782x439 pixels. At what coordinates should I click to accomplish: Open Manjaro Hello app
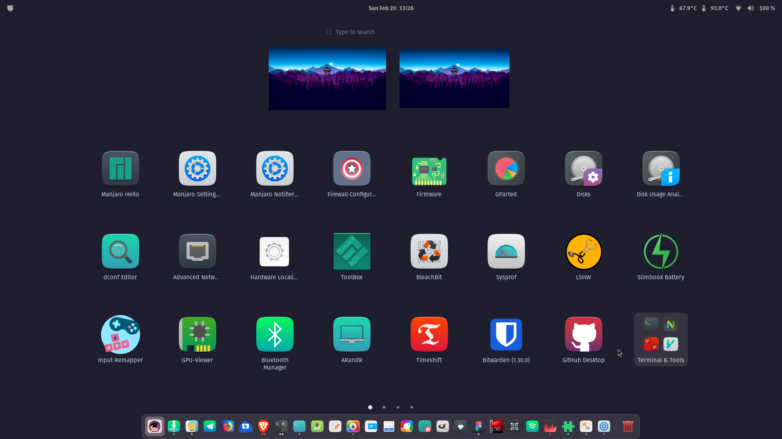pyautogui.click(x=120, y=174)
